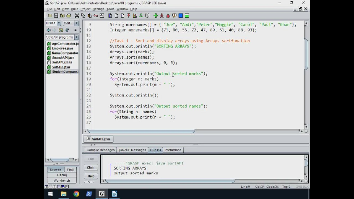Click the scissors Cut icon
The height and width of the screenshot is (199, 354).
tap(77, 16)
